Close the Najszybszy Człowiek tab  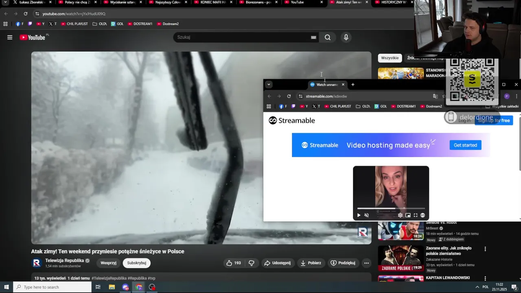[x=186, y=2]
